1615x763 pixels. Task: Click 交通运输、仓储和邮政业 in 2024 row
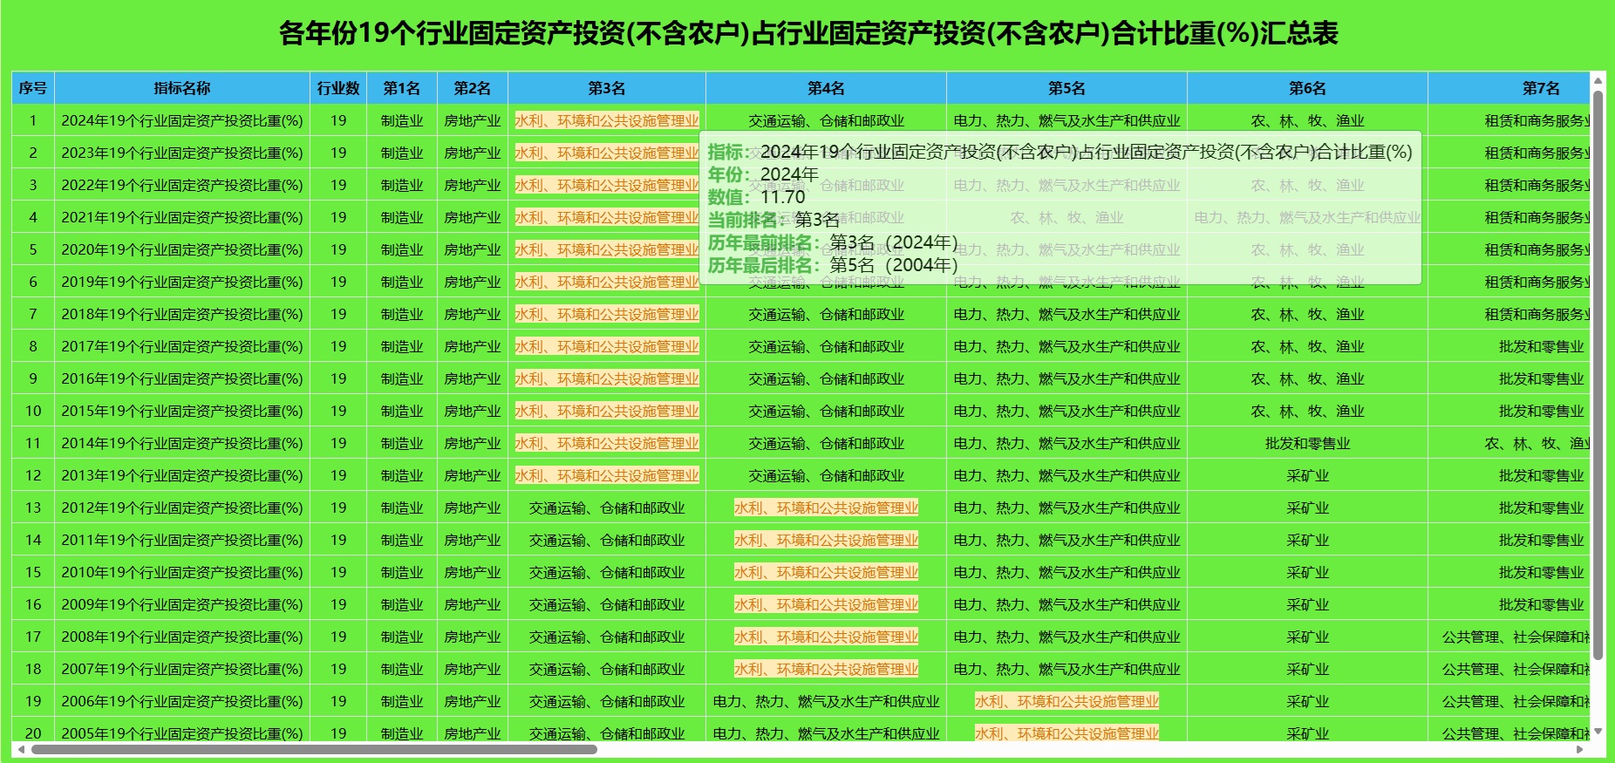click(826, 121)
